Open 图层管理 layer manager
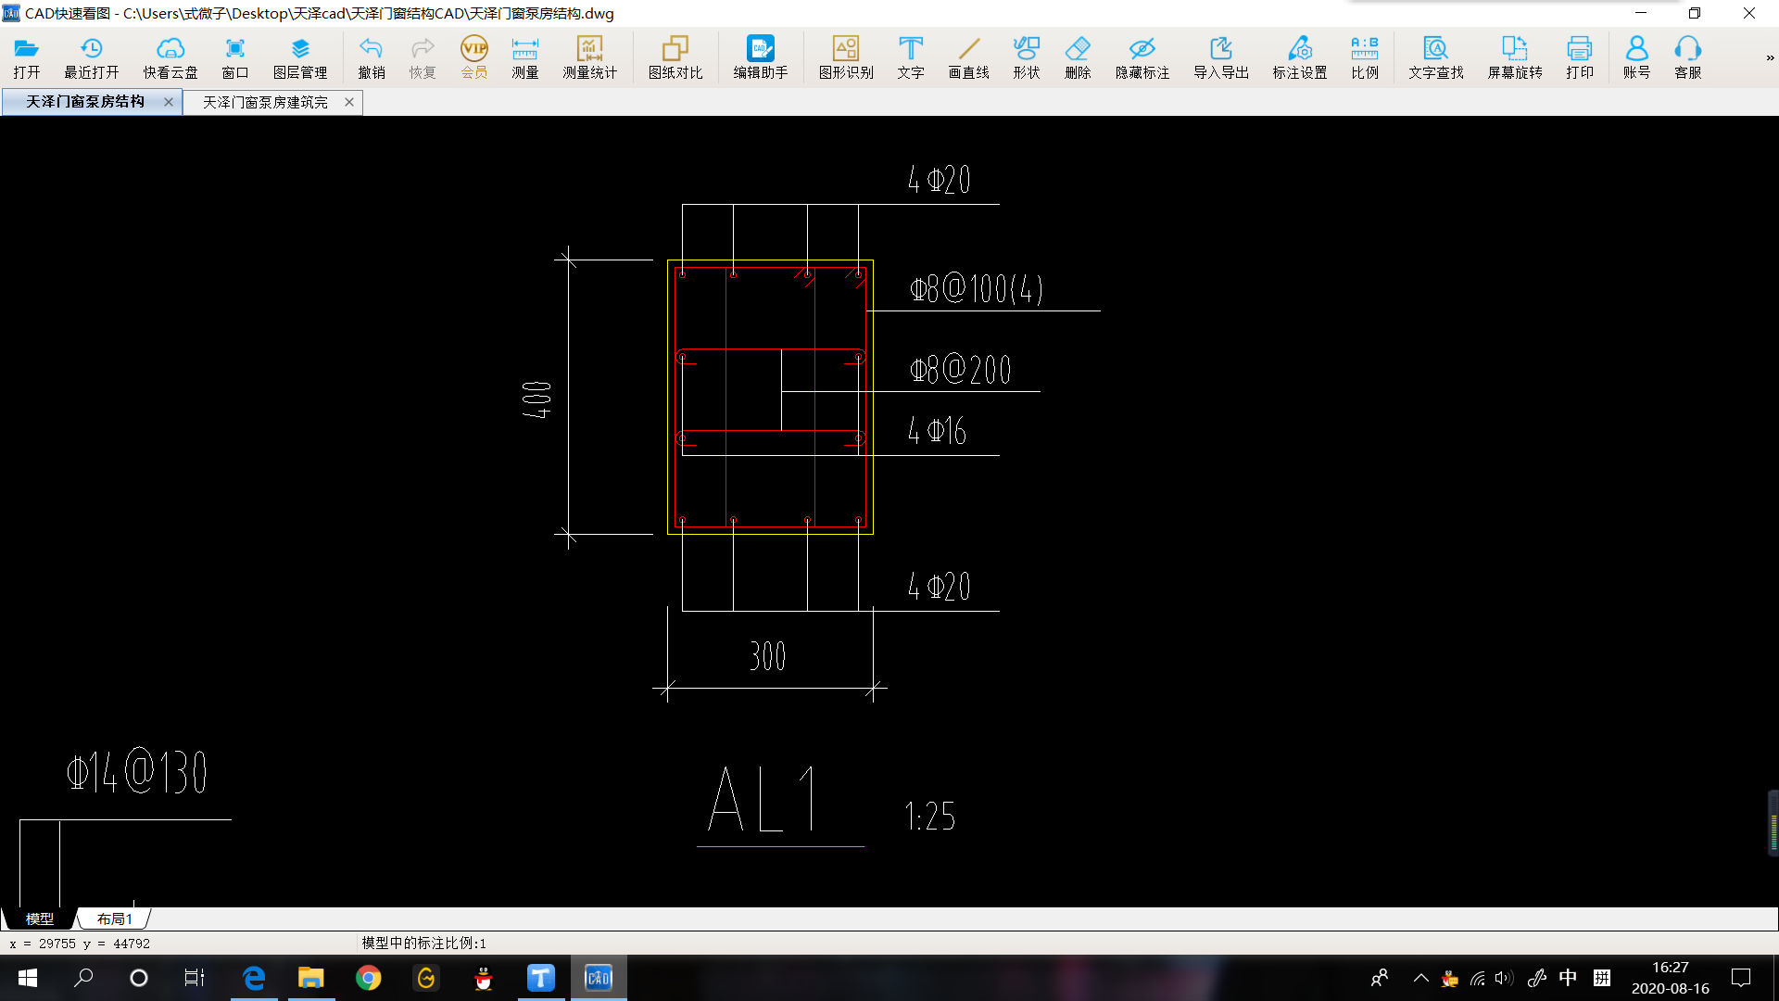This screenshot has height=1001, width=1779. 300,57
